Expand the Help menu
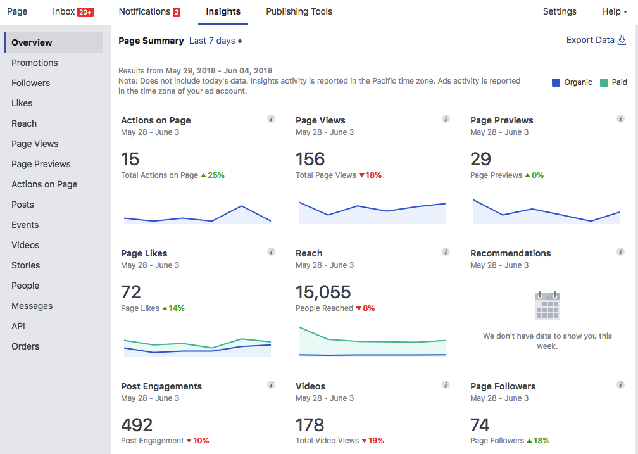Image resolution: width=638 pixels, height=454 pixels. coord(614,11)
